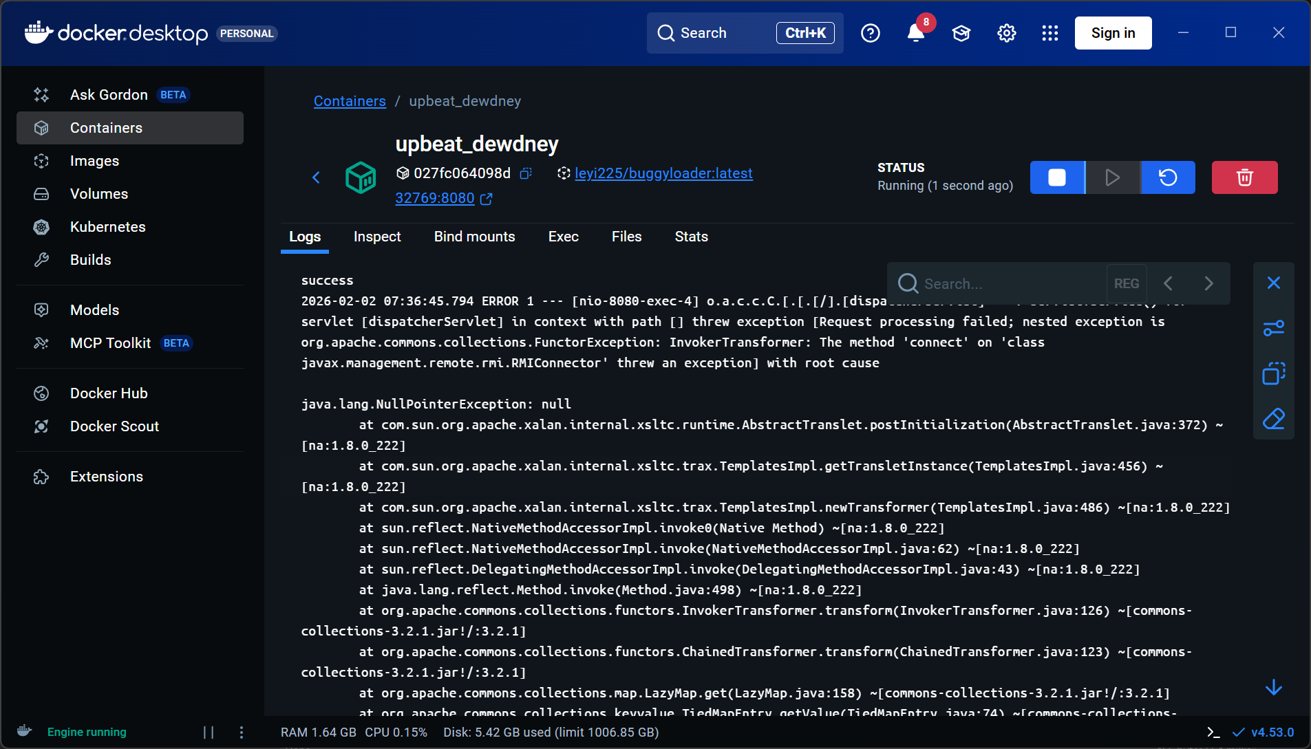The height and width of the screenshot is (749, 1311).
Task: Switch to the Files tab
Action: tap(626, 237)
